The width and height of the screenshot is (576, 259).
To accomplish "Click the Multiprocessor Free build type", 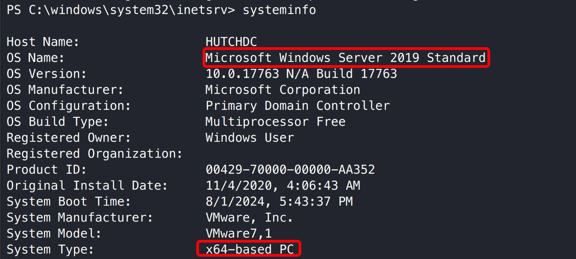I will 275,122.
